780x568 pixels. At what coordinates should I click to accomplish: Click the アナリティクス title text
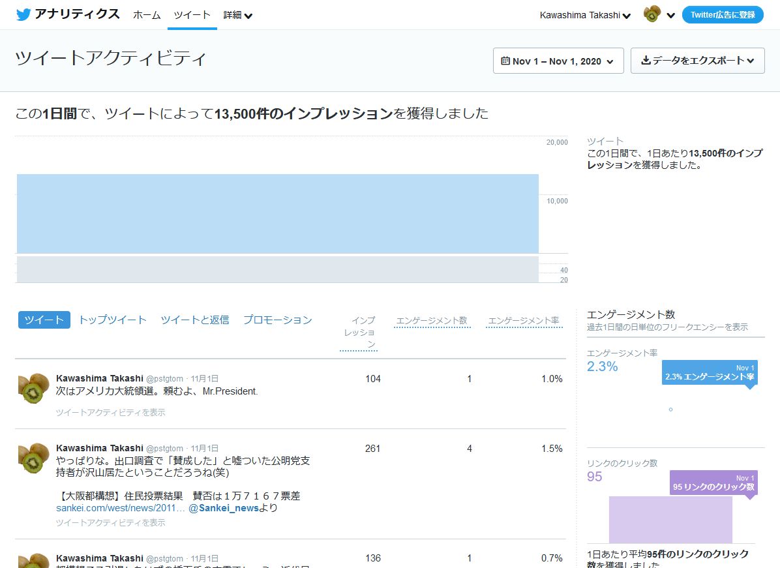pos(77,14)
